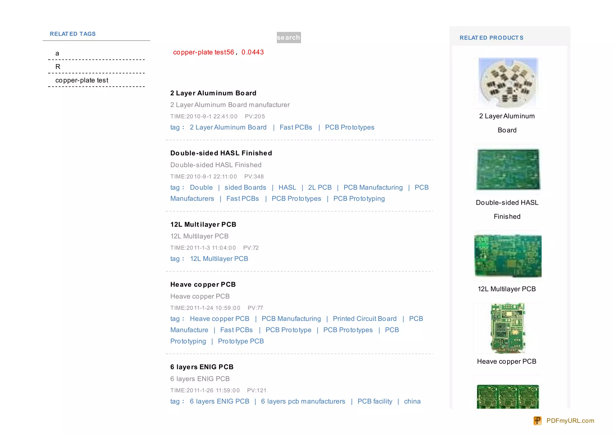Follow the HASL tag link

pyautogui.click(x=287, y=188)
